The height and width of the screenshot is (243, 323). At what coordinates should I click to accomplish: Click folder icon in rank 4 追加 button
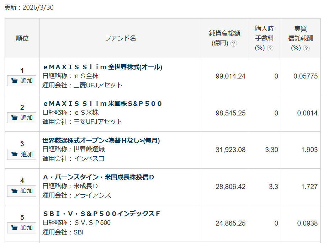[15, 191]
